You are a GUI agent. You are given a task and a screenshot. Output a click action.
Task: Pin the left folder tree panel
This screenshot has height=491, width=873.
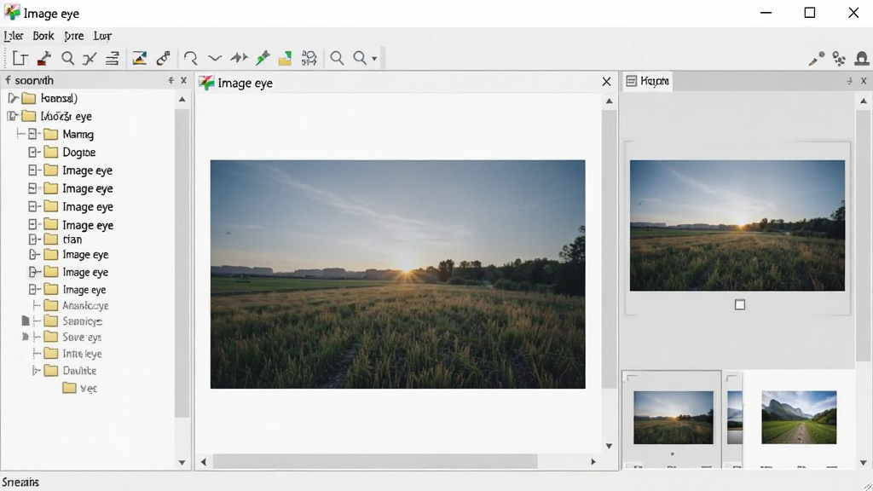pyautogui.click(x=171, y=81)
